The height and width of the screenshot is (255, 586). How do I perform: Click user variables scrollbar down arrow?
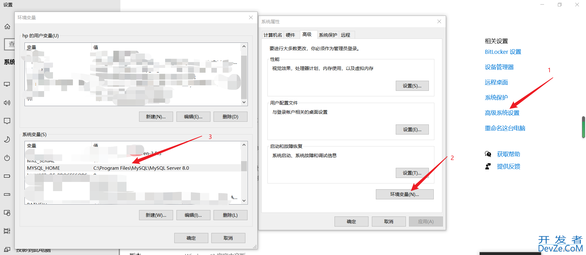click(244, 102)
